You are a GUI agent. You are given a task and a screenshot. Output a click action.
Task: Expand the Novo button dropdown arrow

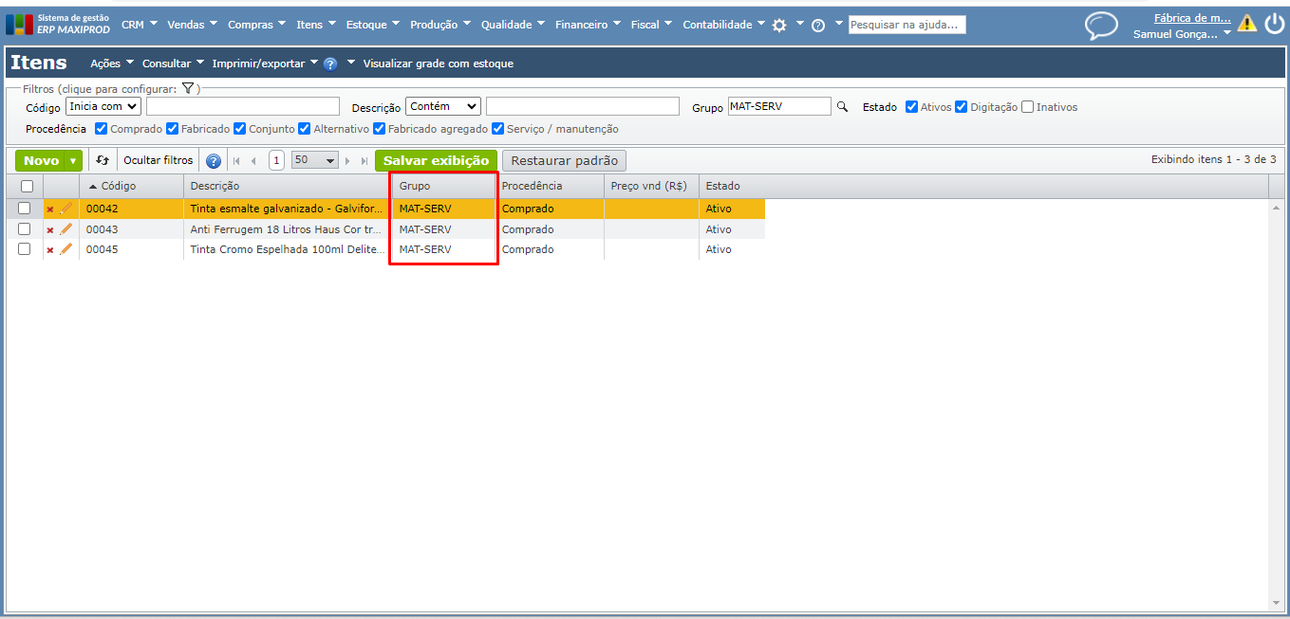(73, 161)
